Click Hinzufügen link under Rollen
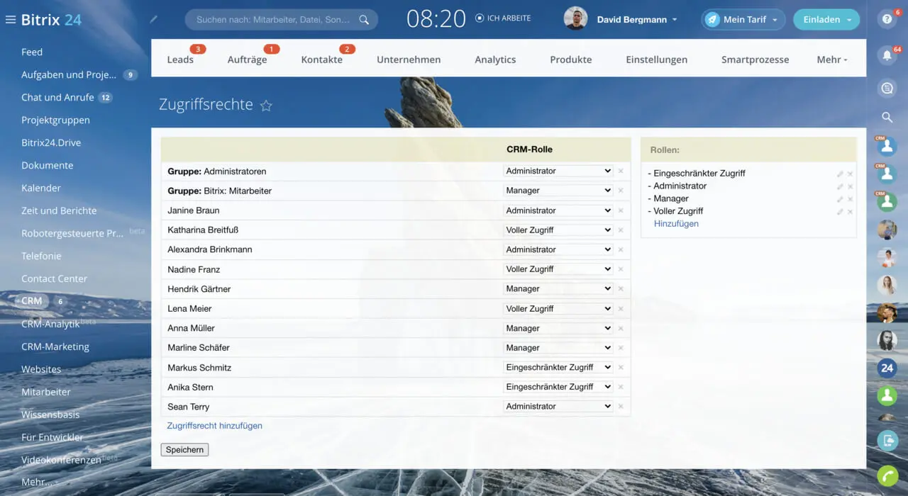908x496 pixels. point(676,224)
